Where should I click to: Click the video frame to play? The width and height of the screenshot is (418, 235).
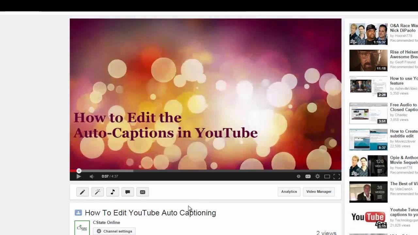click(x=205, y=94)
